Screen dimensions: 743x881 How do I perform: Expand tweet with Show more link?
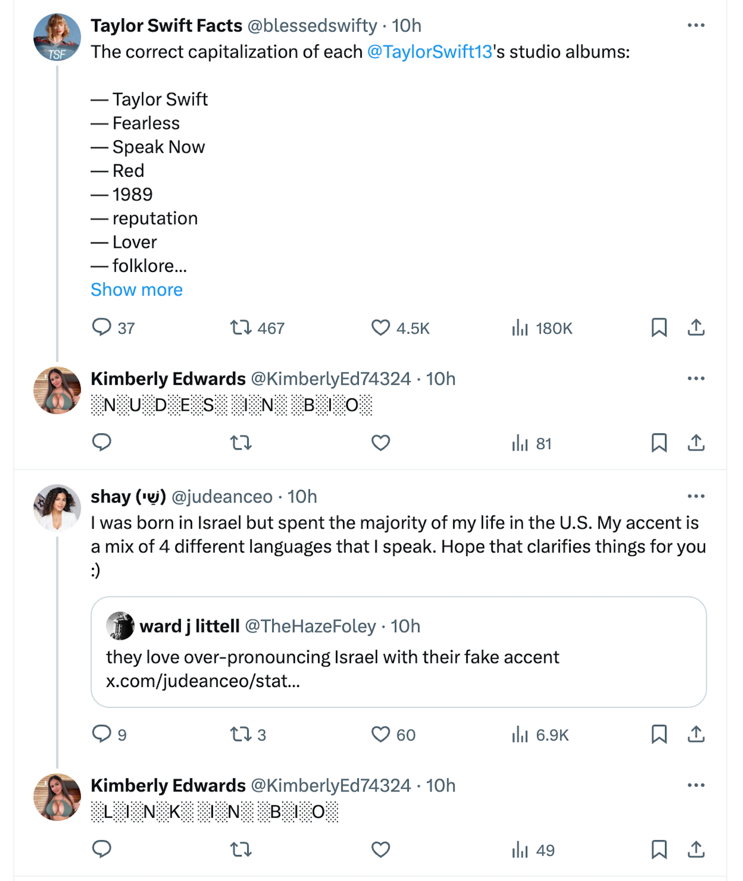(x=137, y=290)
